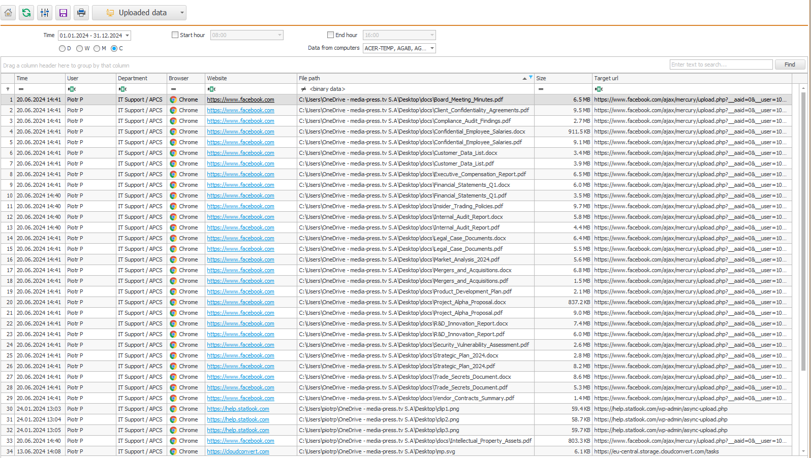The height and width of the screenshot is (458, 811).
Task: Click the Chrome icon in row 30
Action: point(173,409)
